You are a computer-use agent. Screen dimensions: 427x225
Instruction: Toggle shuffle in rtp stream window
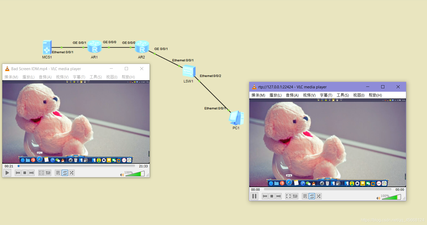[319, 196]
